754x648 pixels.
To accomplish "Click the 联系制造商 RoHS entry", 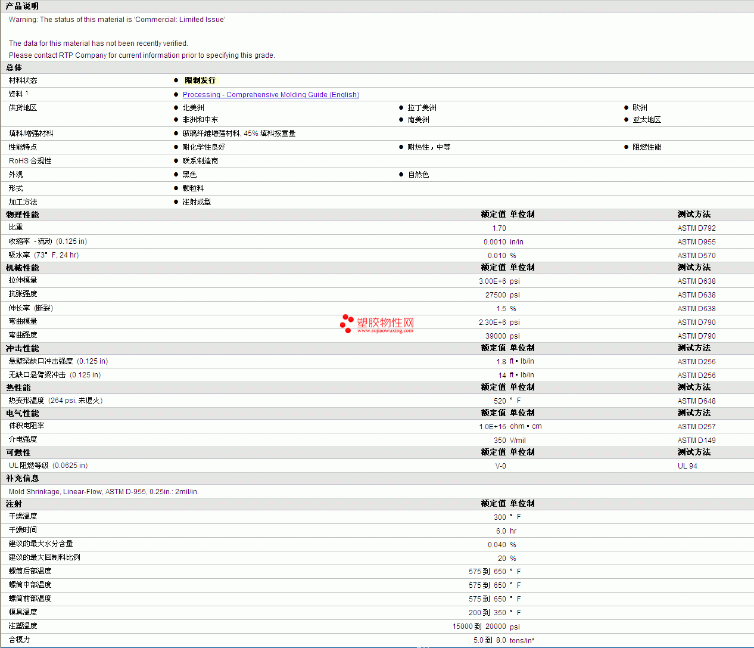I will tap(200, 161).
